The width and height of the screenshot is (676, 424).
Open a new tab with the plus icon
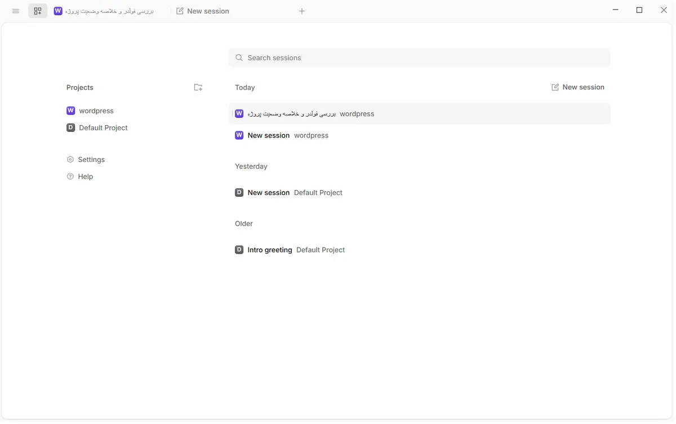click(x=302, y=11)
